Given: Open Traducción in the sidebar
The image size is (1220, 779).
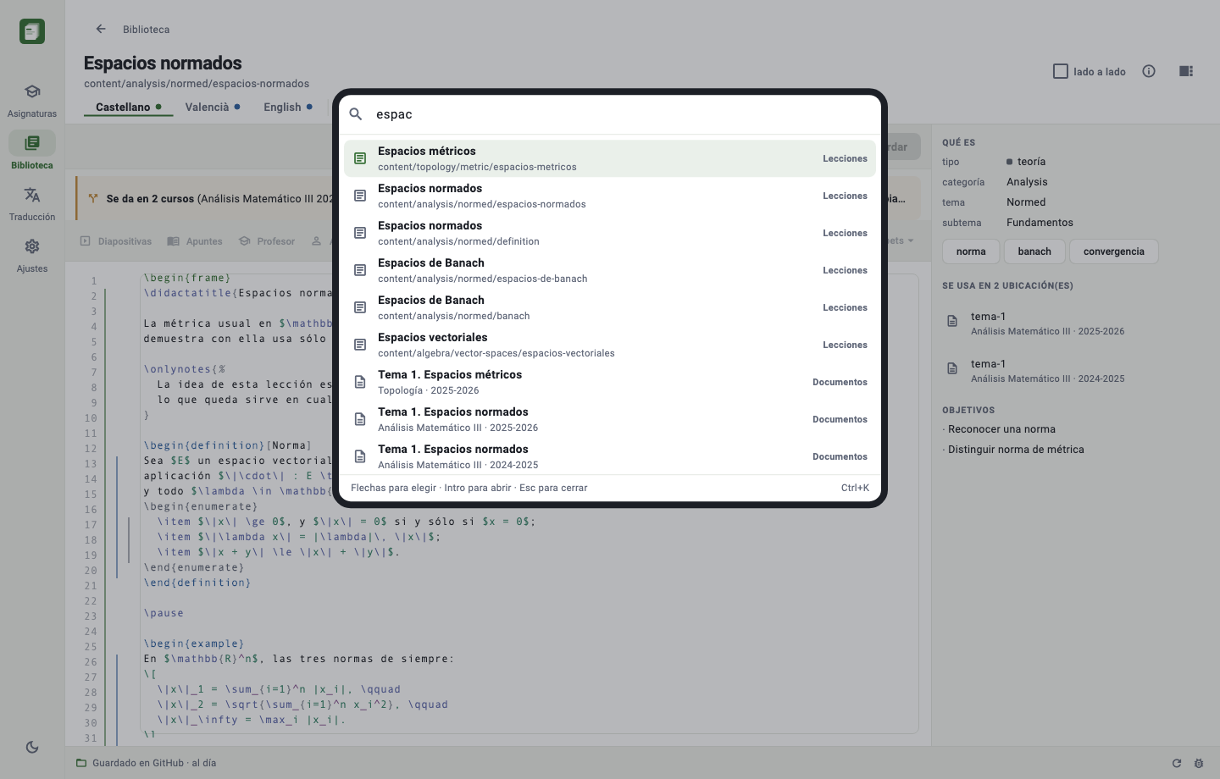Looking at the screenshot, I should [32, 203].
